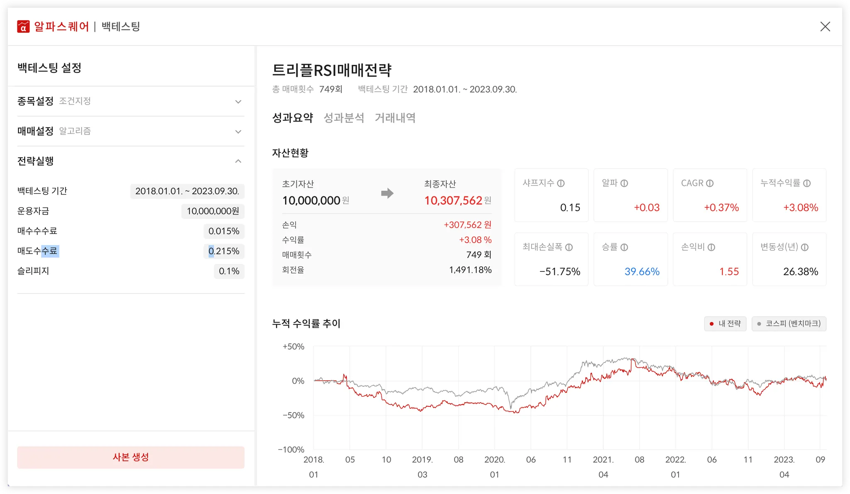Click the 슬리피지 value field

tap(229, 271)
